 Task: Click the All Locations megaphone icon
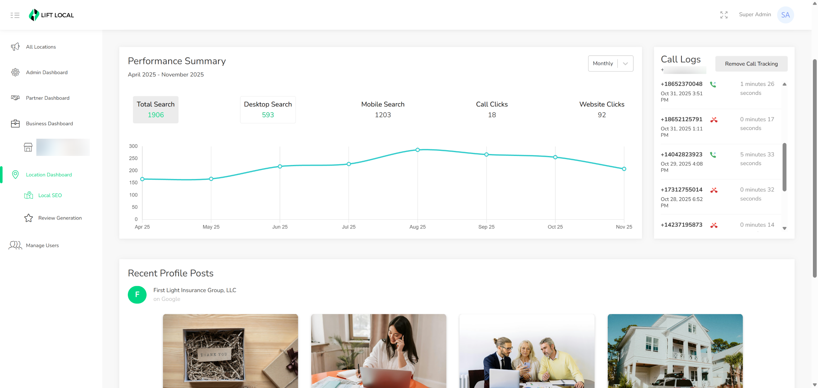(15, 47)
